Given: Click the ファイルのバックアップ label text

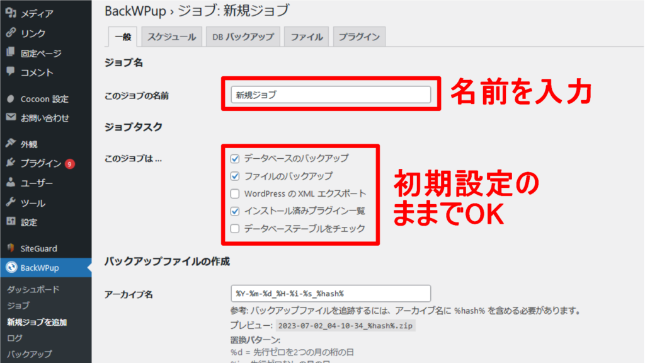Looking at the screenshot, I should tap(288, 176).
